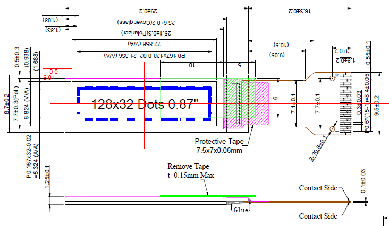Click the green Remove Tape bar in side view
This screenshot has width=389, height=226.
click(213, 196)
